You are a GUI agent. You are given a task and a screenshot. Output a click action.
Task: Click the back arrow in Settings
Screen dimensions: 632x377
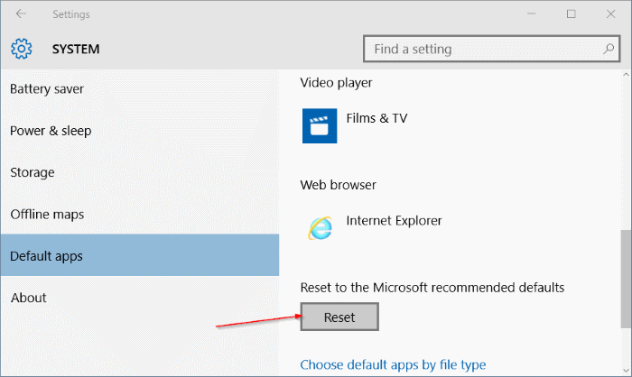[x=21, y=14]
